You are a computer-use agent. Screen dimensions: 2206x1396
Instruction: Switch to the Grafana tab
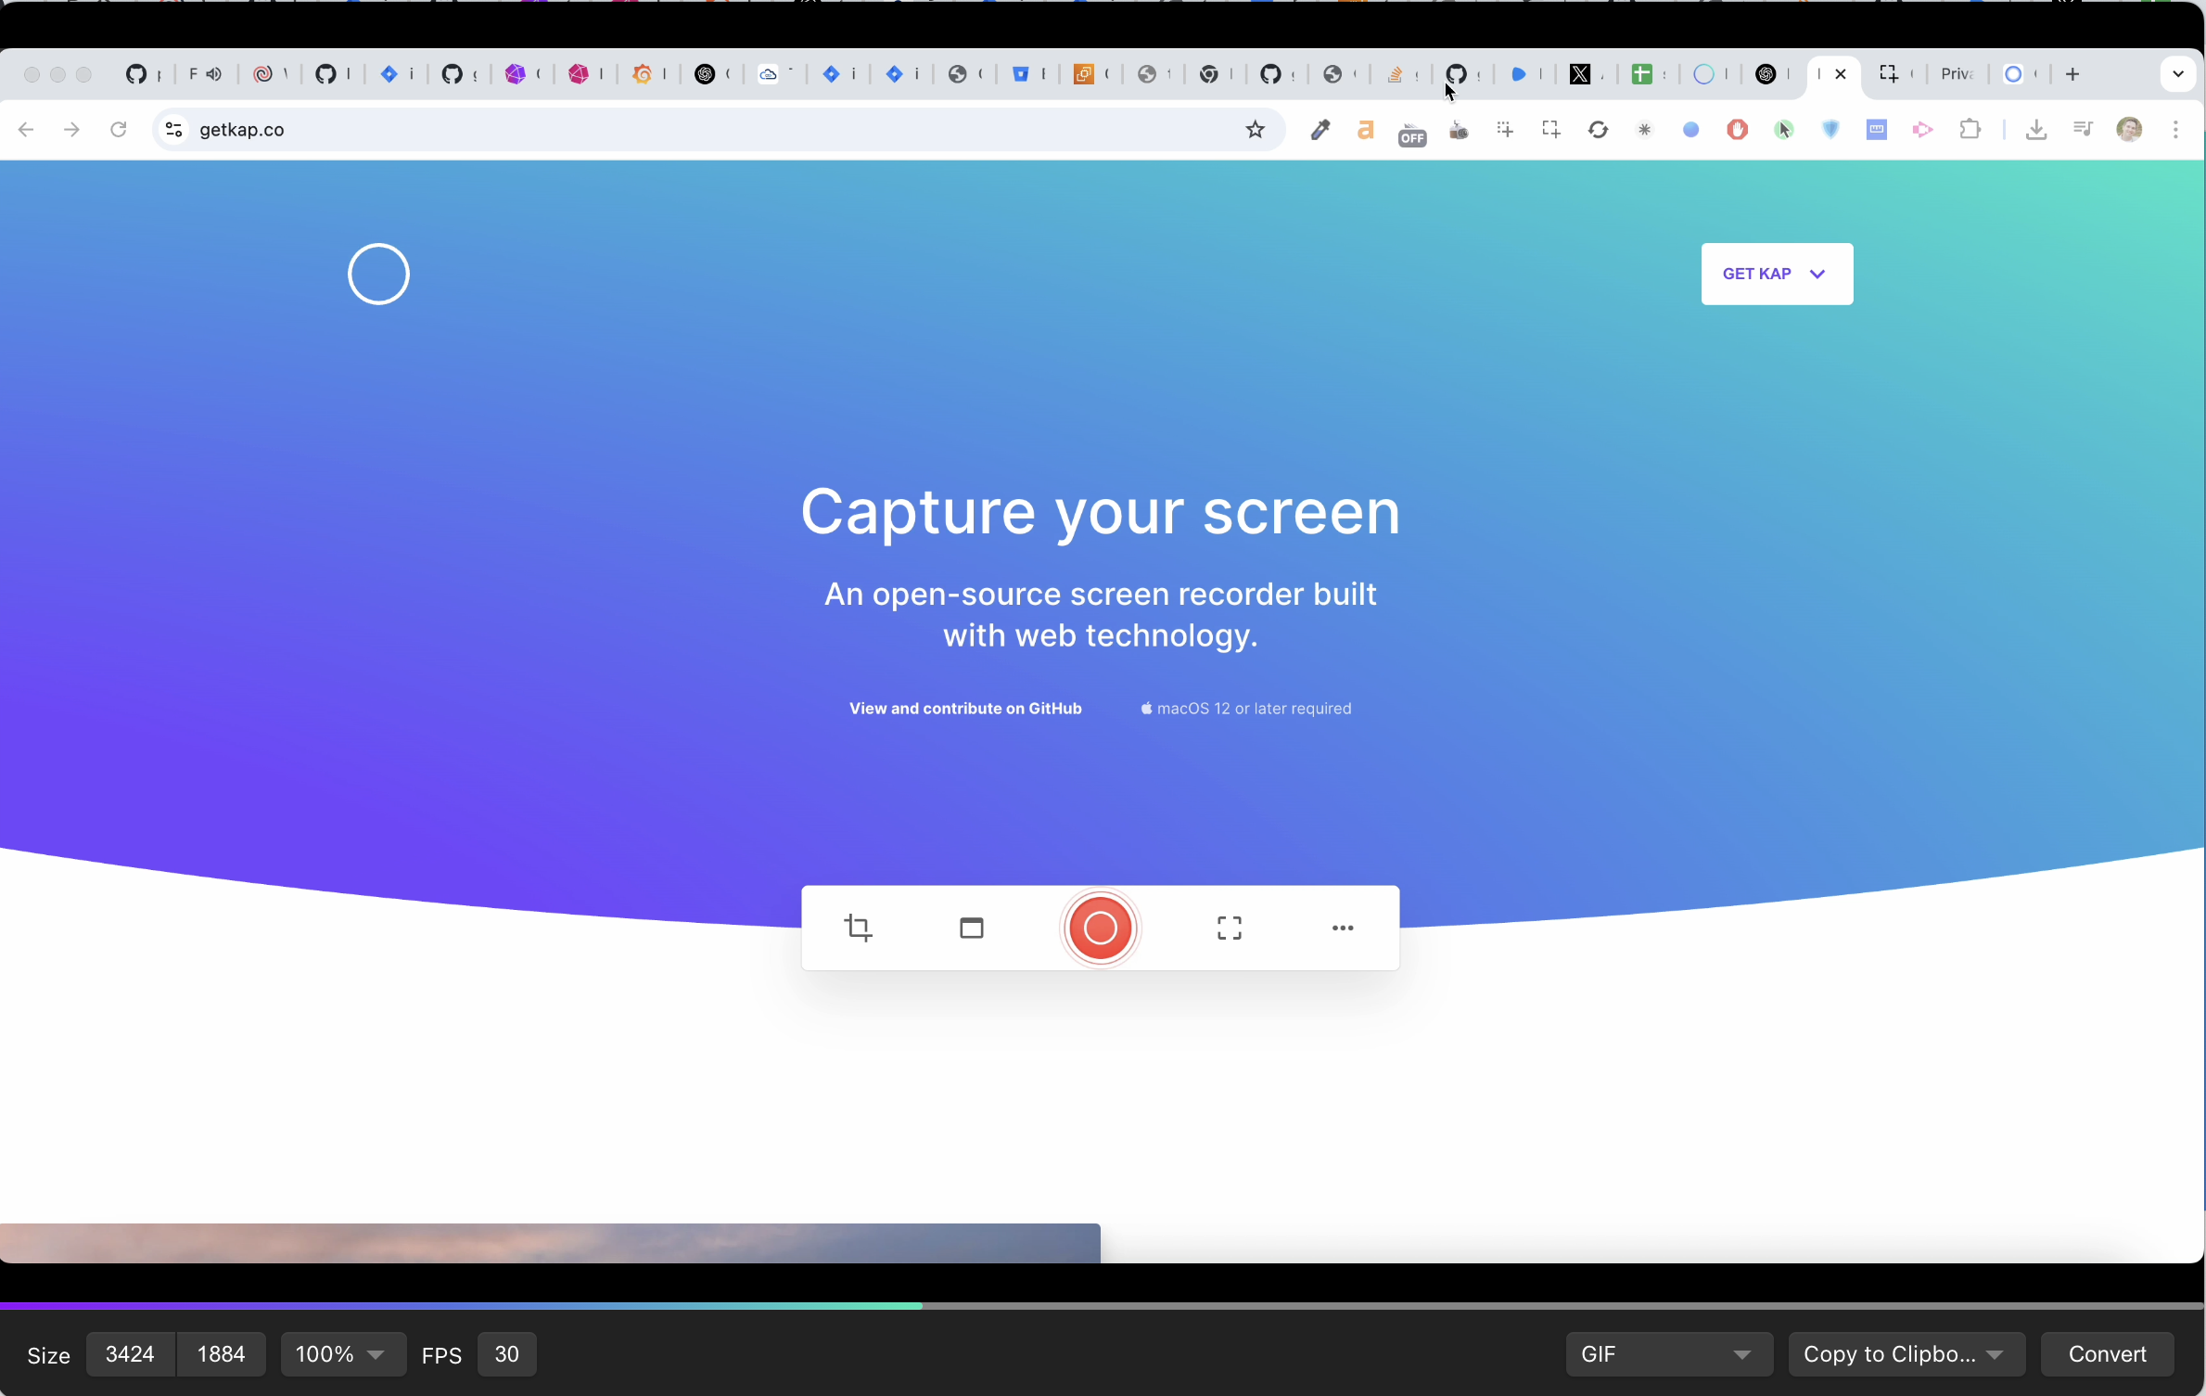(644, 74)
